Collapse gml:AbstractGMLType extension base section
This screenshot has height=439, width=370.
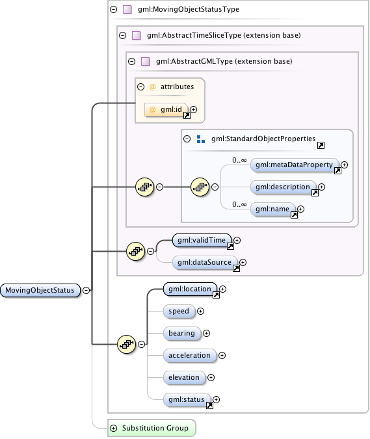(131, 62)
